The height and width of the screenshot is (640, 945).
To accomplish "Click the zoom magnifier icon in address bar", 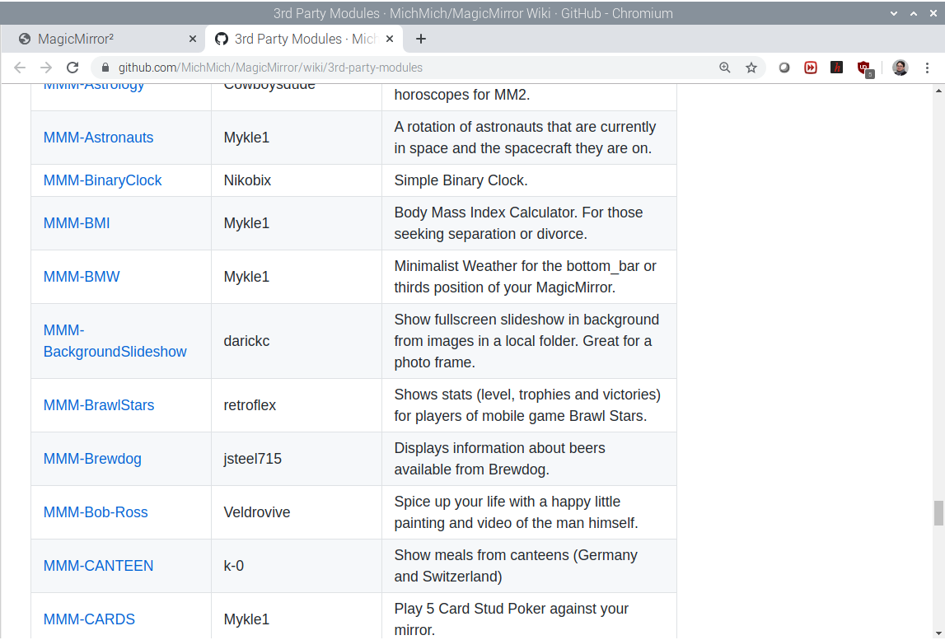I will tap(725, 68).
